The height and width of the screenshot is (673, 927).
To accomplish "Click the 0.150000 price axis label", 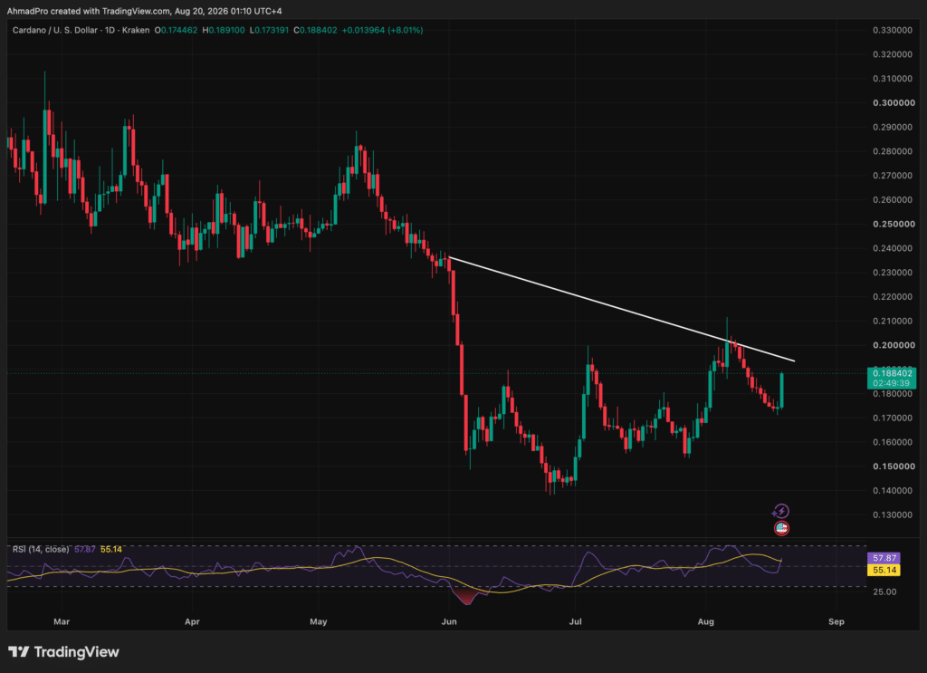I will (x=894, y=466).
